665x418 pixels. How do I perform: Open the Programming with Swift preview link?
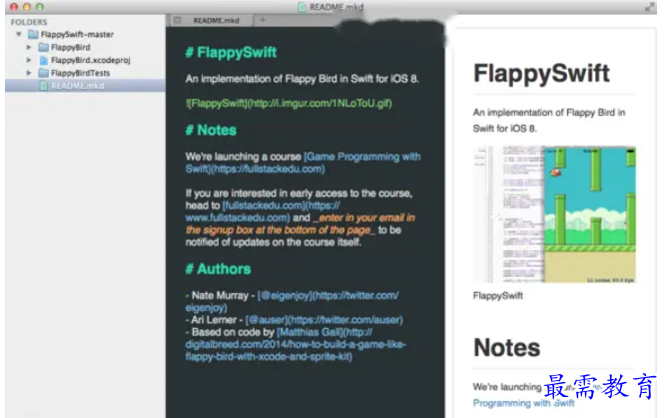pyautogui.click(x=524, y=403)
